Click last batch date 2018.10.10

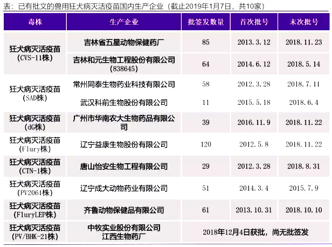click(x=303, y=210)
